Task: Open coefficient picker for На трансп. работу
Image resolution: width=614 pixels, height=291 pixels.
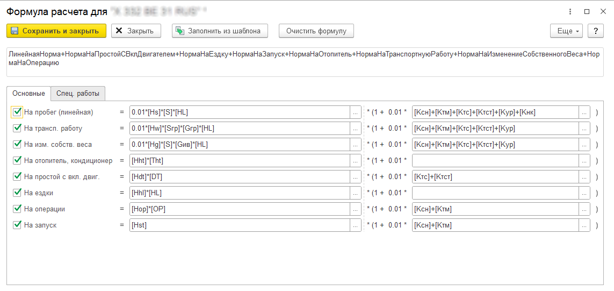Action: (584, 129)
